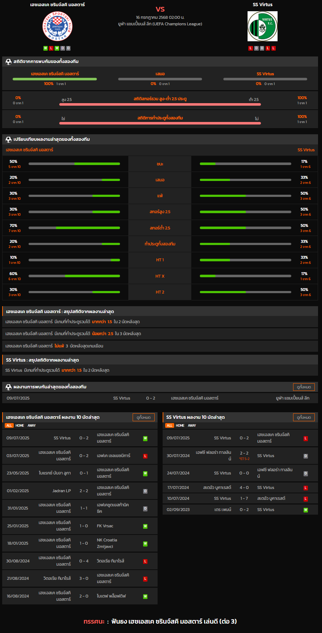Click the match date 16 กรกฎาคม 2568 02:00 น.
The width and height of the screenshot is (322, 633).
pos(160,17)
